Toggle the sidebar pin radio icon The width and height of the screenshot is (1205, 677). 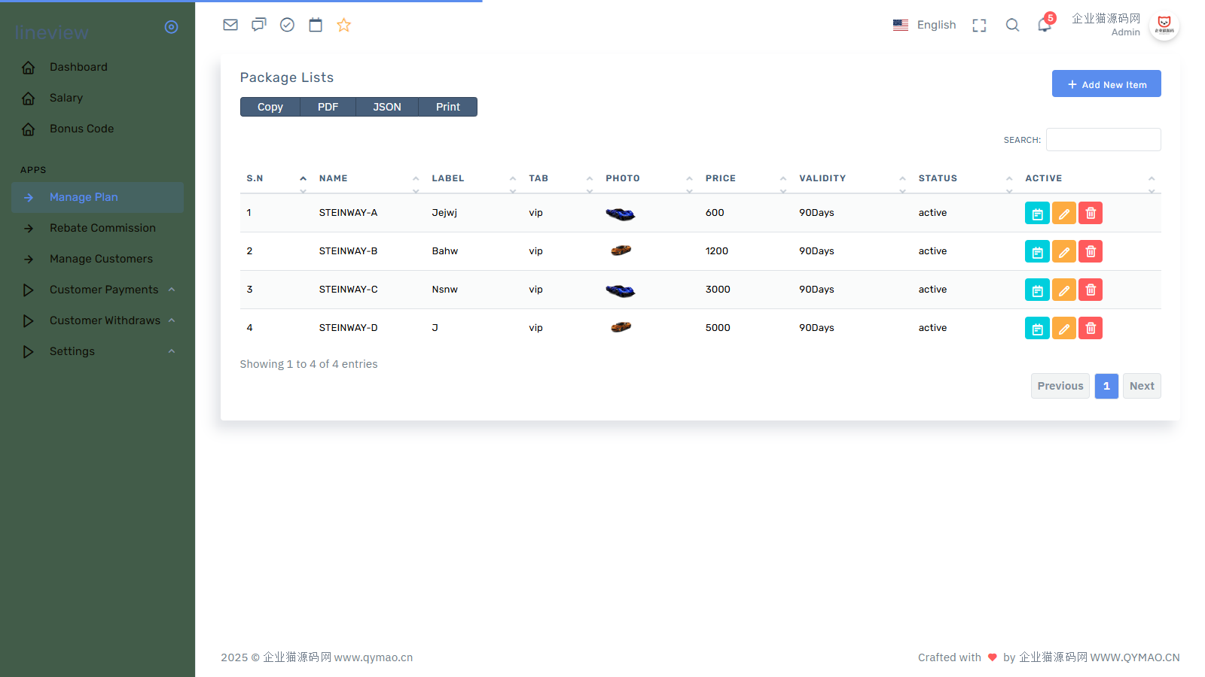point(171,27)
